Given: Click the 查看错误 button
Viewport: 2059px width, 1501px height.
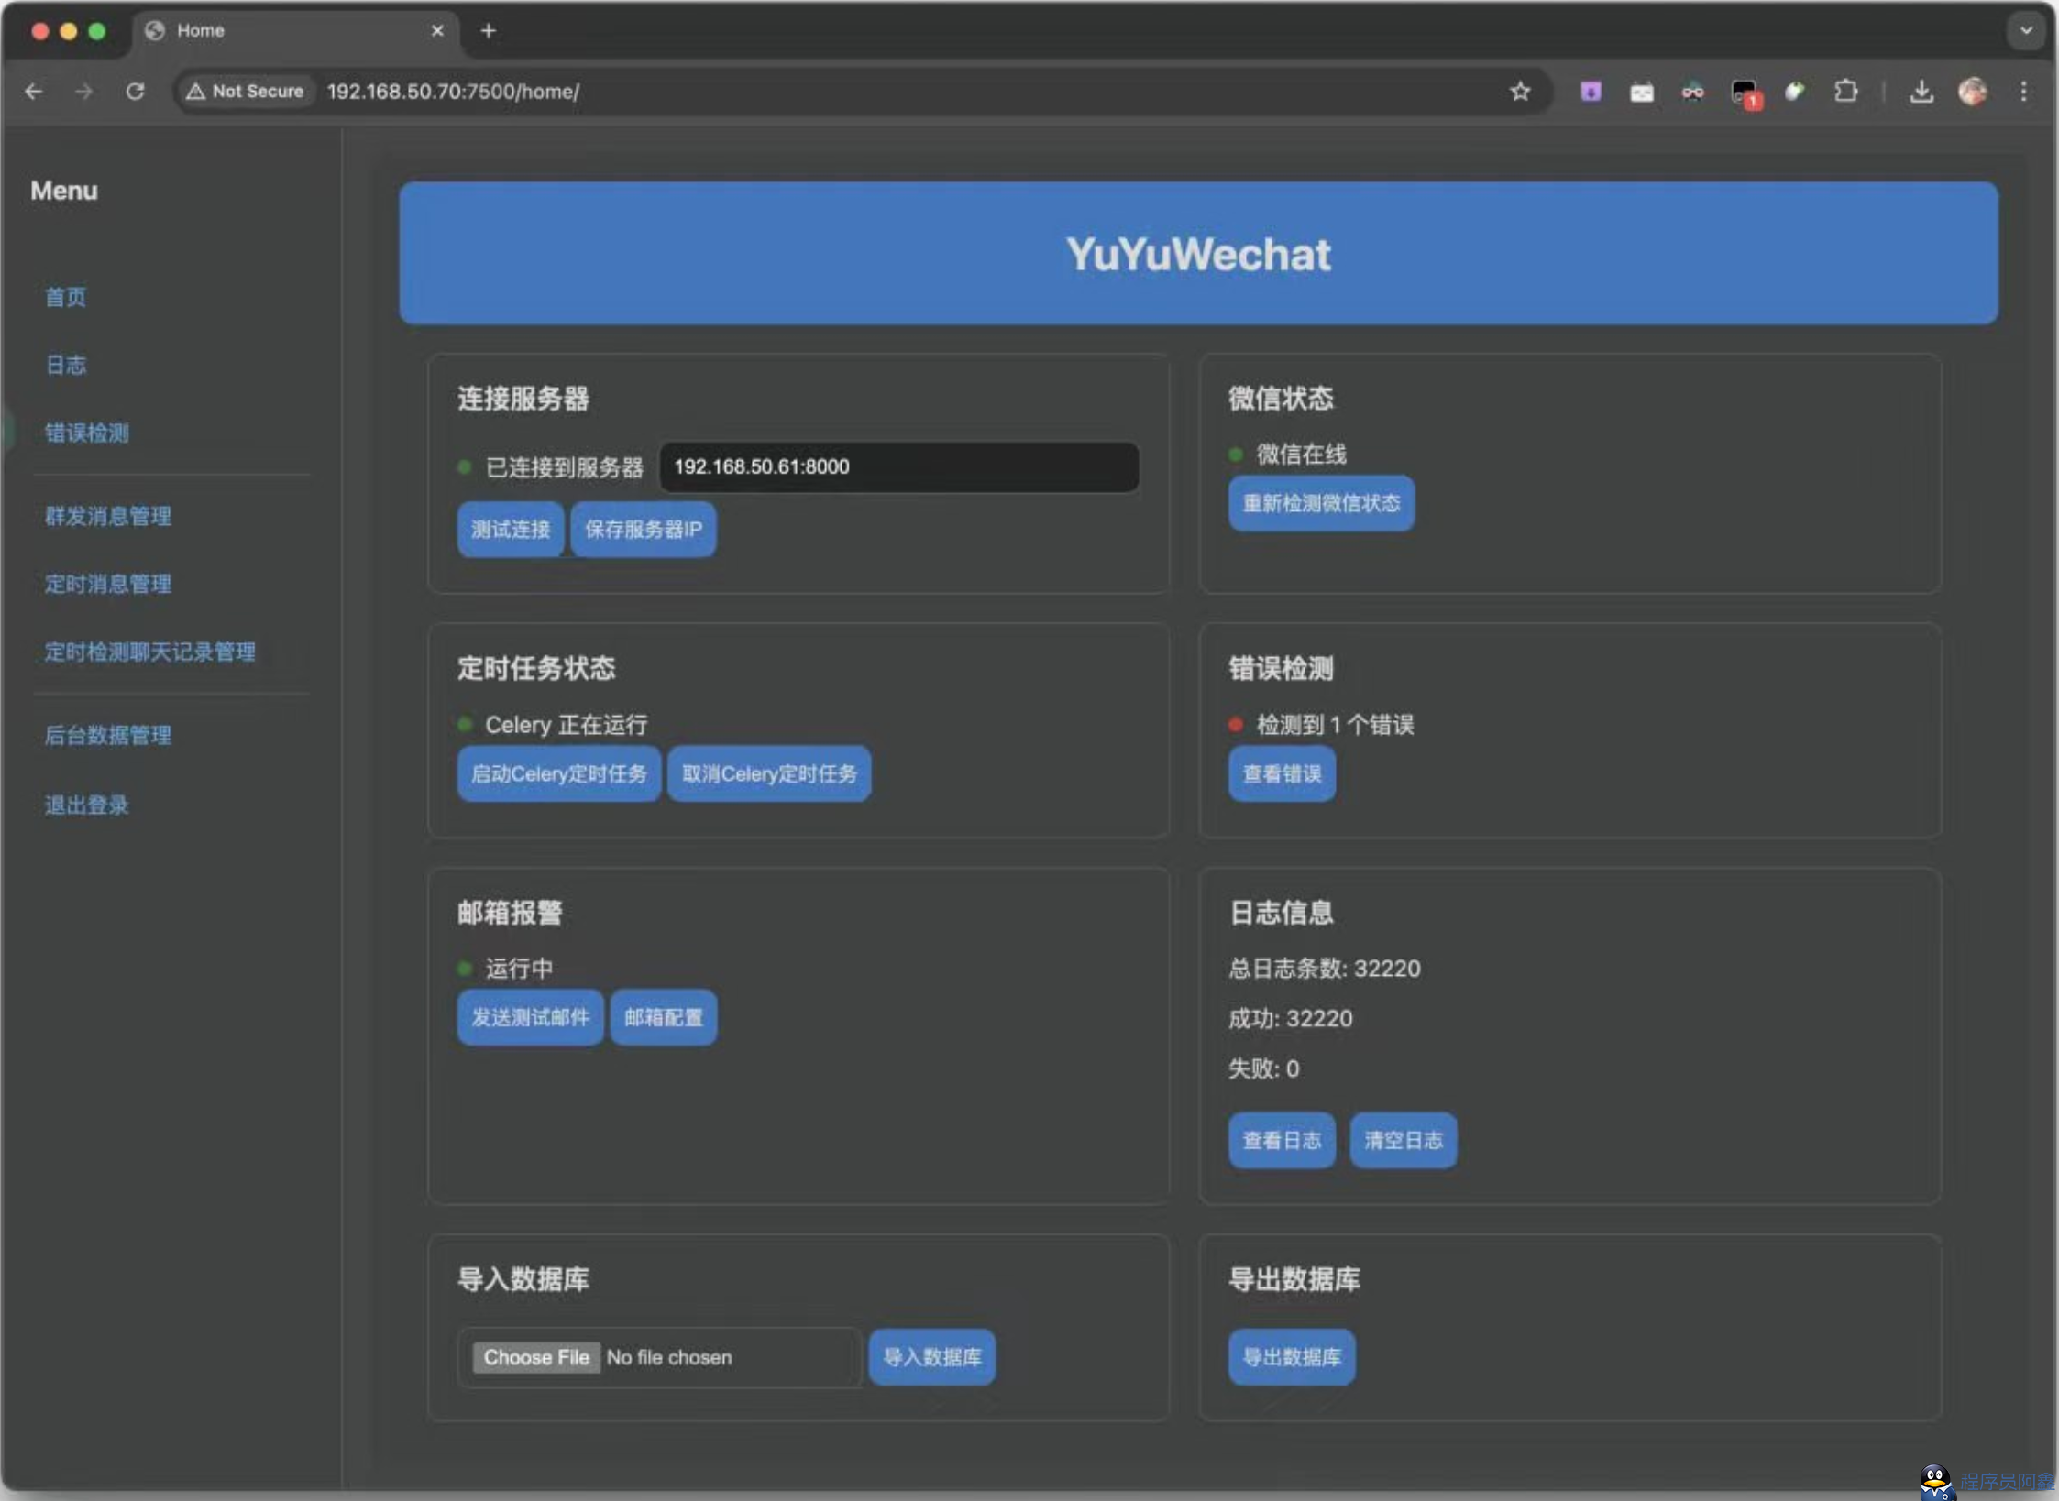Looking at the screenshot, I should (1282, 773).
